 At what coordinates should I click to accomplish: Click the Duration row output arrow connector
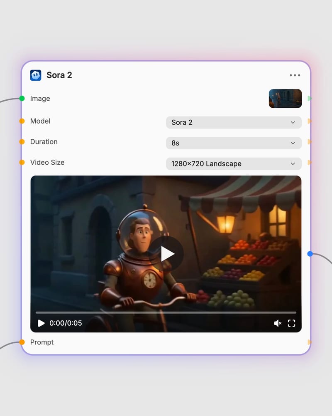tap(310, 142)
